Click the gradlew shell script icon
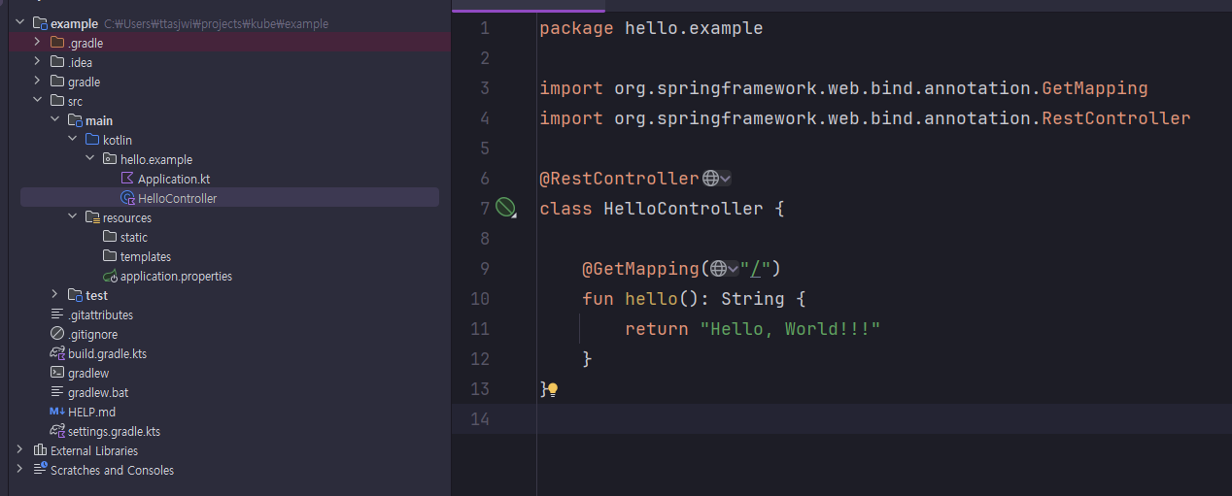The image size is (1232, 496). pos(57,373)
